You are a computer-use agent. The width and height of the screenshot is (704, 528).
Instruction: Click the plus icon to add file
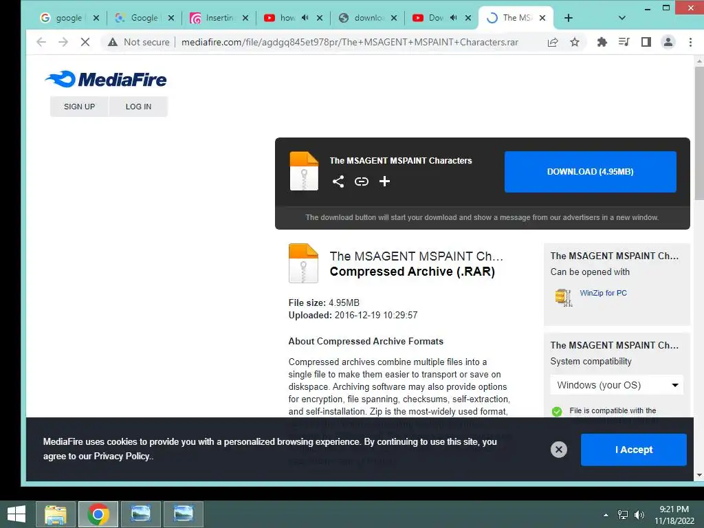point(384,181)
